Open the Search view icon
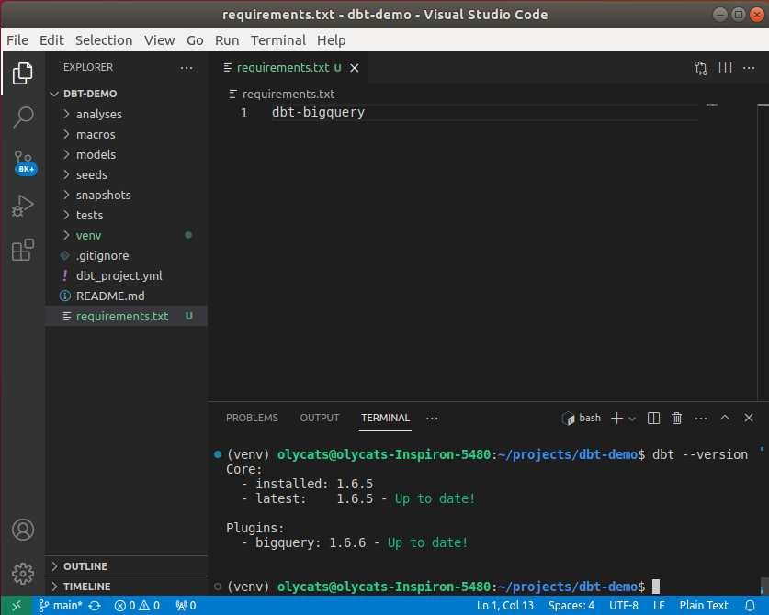769x615 pixels. point(23,117)
